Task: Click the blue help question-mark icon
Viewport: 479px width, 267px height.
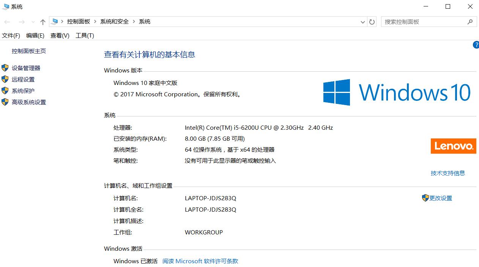Action: point(476,45)
